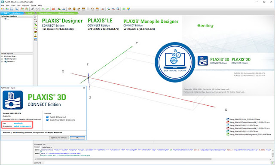The width and height of the screenshot is (275, 165).
Task: Close the PLAXIS 3D Input dialog
Action: click(84, 88)
